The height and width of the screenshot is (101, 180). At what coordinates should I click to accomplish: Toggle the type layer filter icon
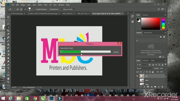[x=156, y=65]
